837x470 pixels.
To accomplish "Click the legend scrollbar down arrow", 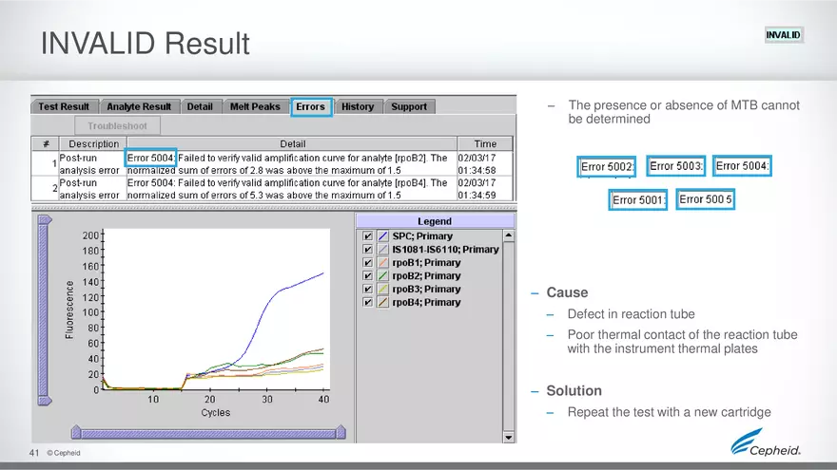I will 509,437.
